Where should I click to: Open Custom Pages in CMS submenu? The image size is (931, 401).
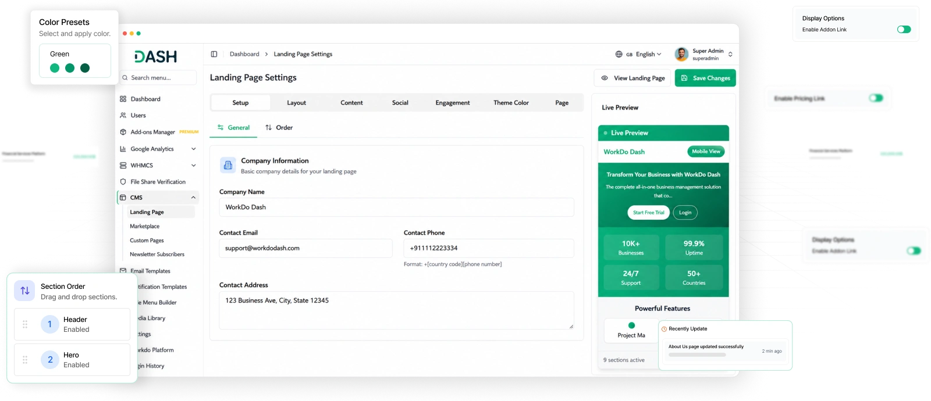click(x=147, y=241)
